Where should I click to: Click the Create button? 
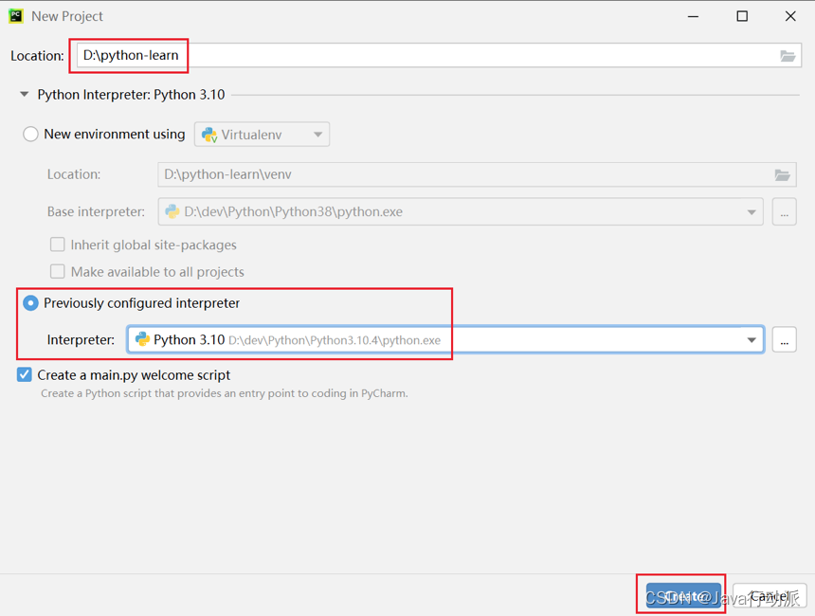682,596
